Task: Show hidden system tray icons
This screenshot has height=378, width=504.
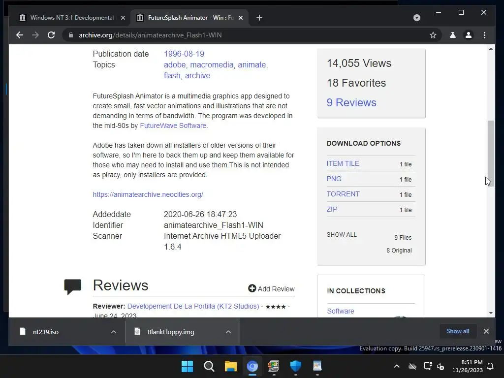Action: point(397,366)
